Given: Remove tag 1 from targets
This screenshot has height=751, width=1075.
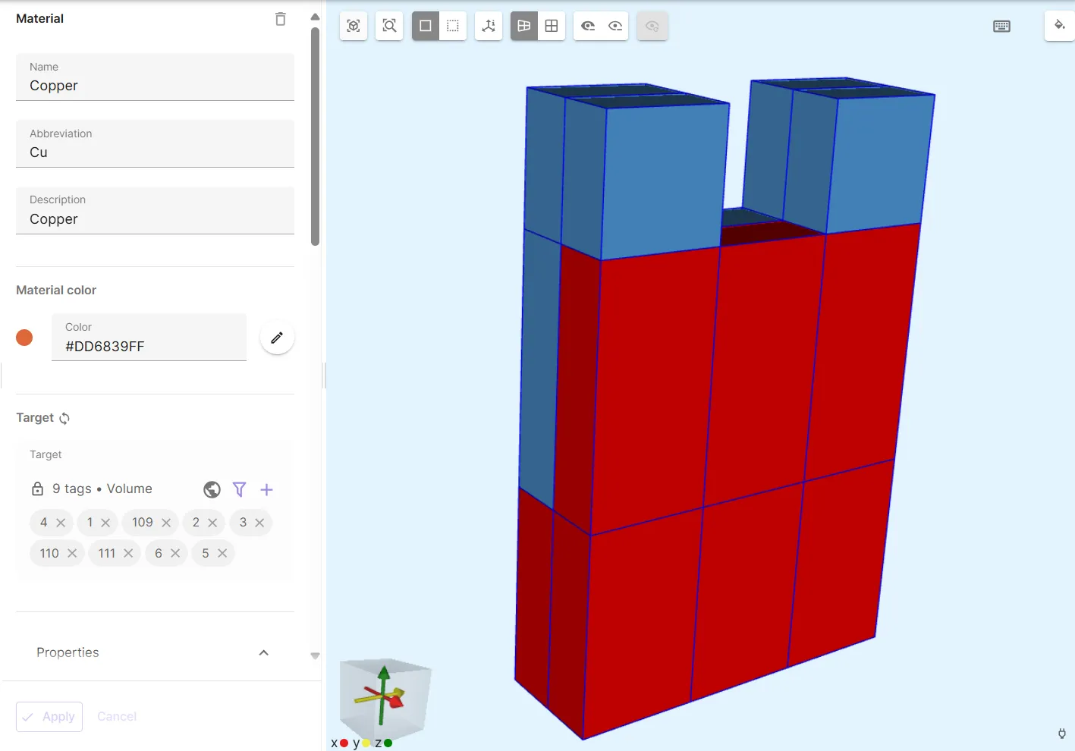Looking at the screenshot, I should point(105,523).
